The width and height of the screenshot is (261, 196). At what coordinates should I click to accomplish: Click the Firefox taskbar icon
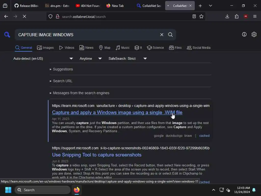click(77, 190)
